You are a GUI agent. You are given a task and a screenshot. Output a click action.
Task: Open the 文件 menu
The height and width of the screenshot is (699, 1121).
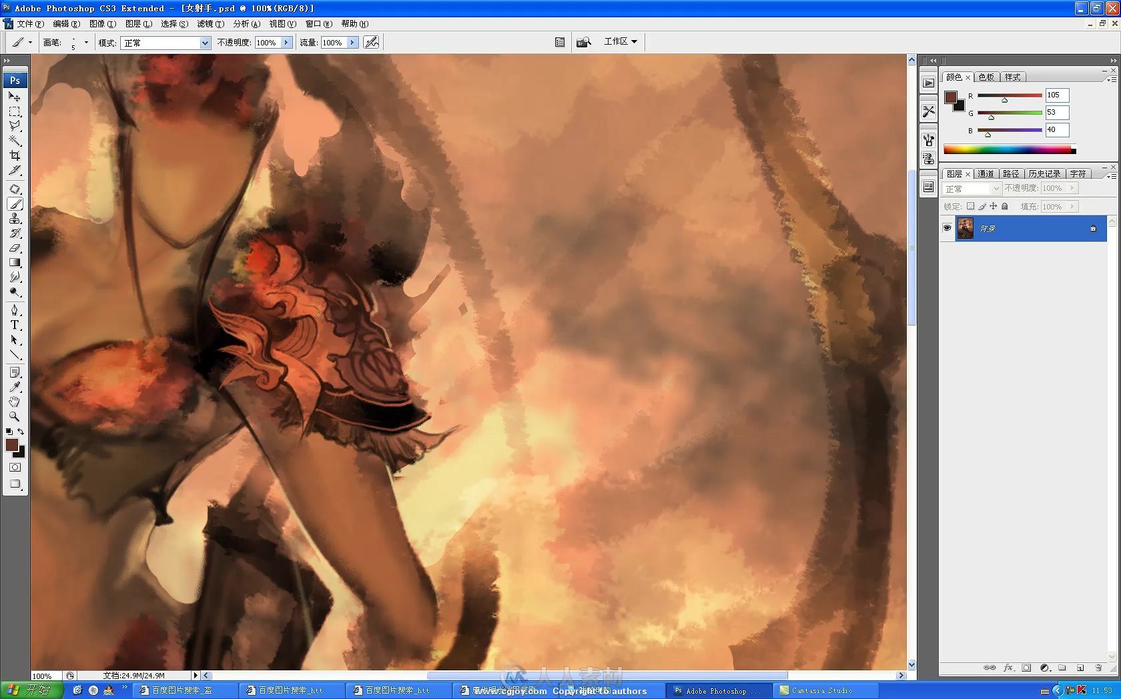point(30,23)
